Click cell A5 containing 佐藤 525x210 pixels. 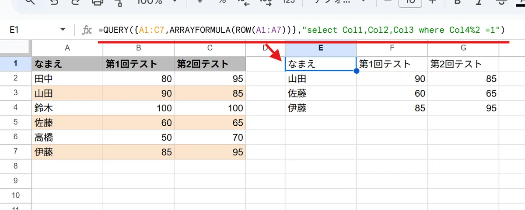67,122
